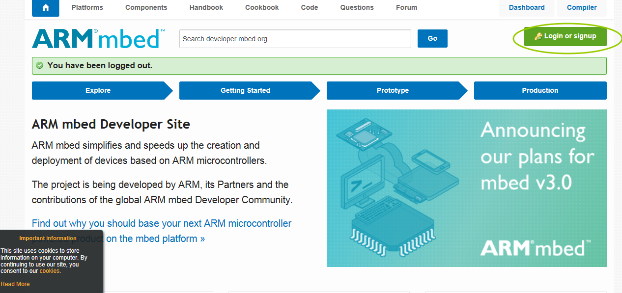Launch the Compiler tab

point(582,7)
